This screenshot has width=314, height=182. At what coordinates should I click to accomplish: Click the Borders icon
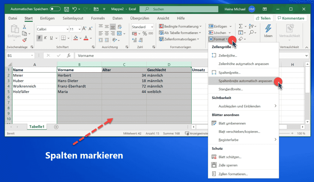(x=63, y=38)
